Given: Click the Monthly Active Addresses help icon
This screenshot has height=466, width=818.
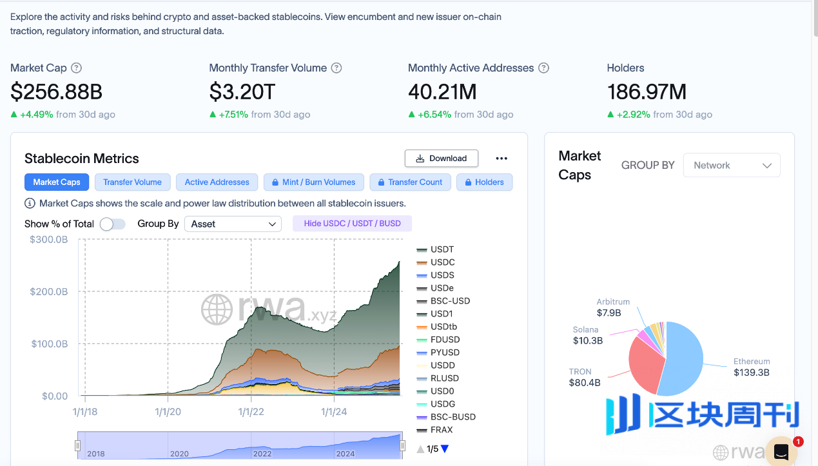Looking at the screenshot, I should (x=543, y=68).
